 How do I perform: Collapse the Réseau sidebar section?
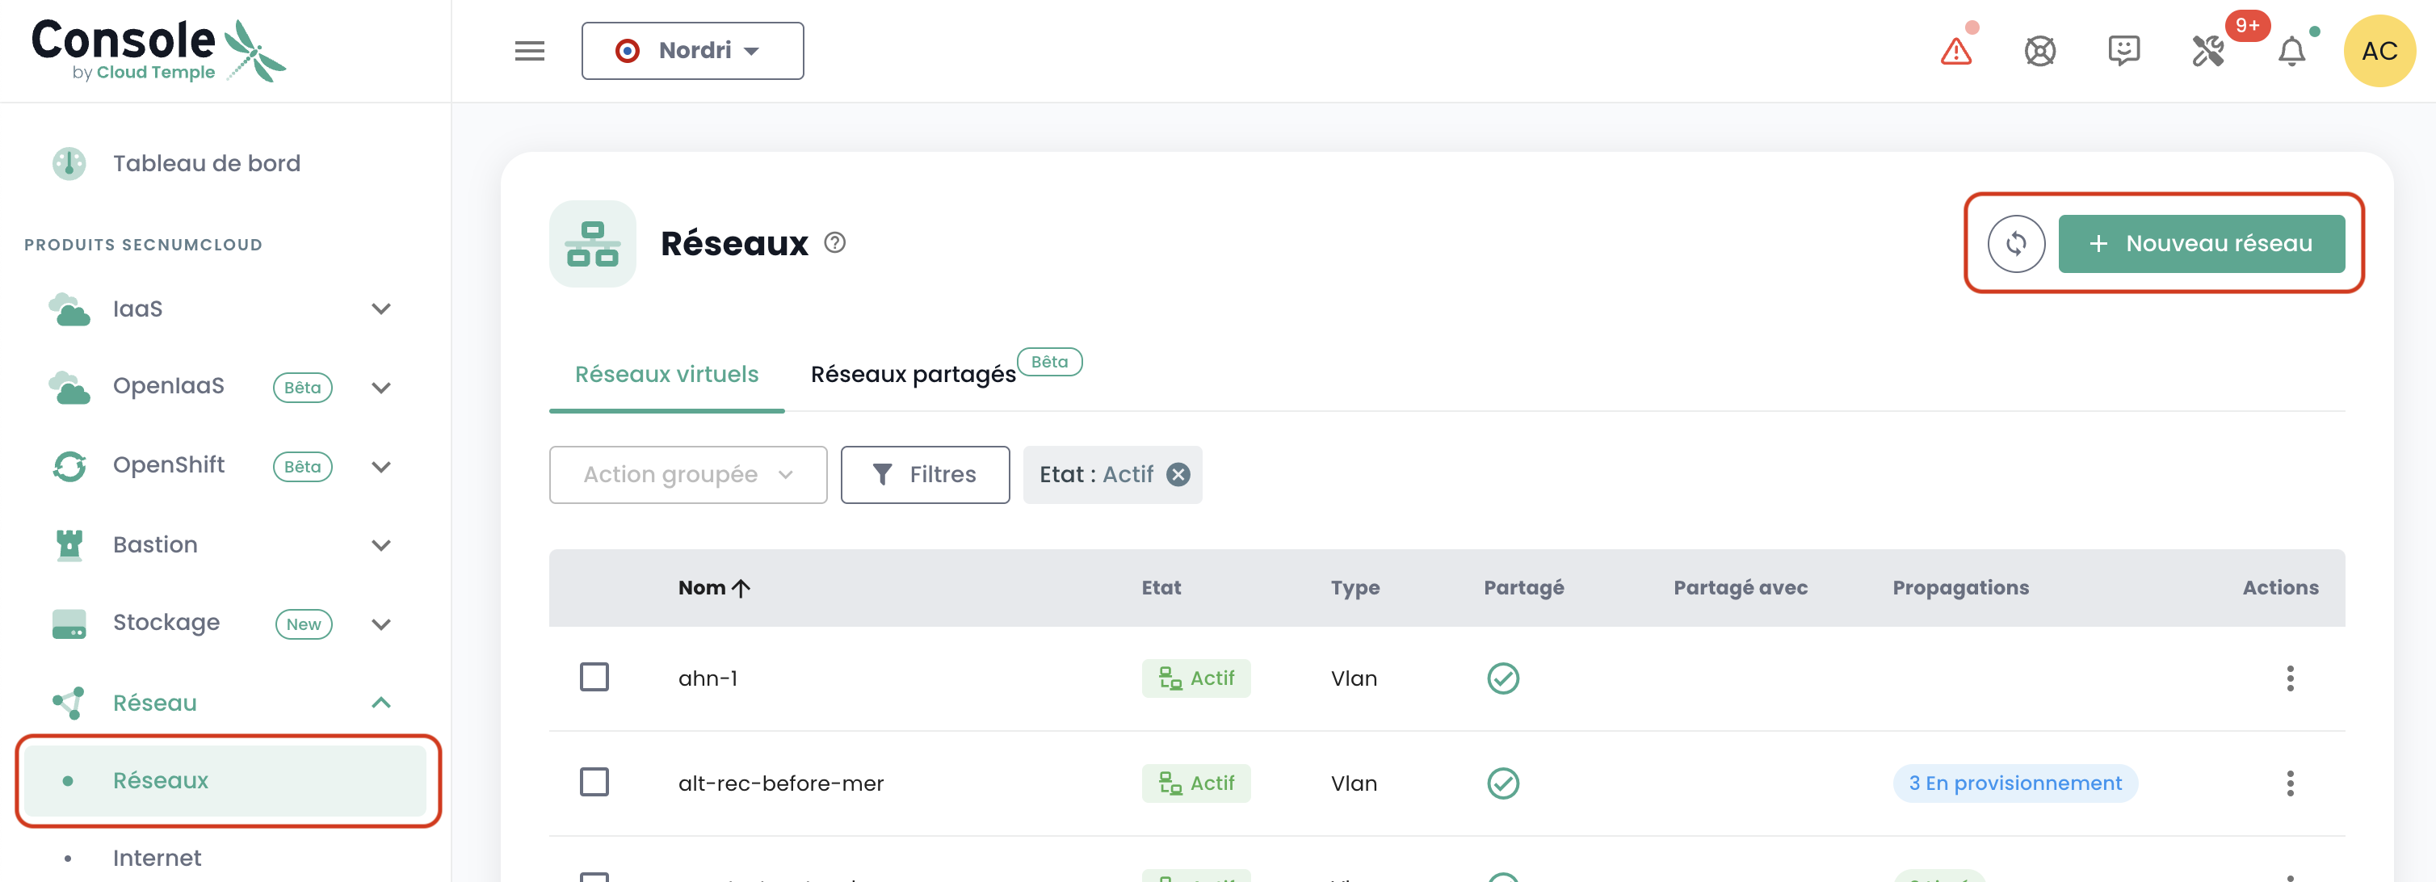click(381, 703)
